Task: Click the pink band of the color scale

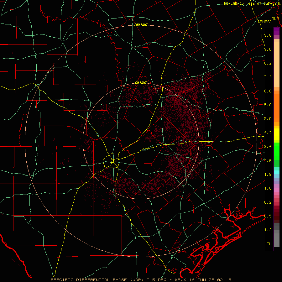Action: coord(277,190)
